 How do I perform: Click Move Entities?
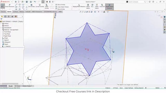[60, 9]
